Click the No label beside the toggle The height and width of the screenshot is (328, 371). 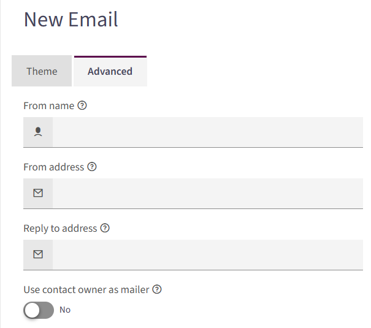click(x=65, y=310)
